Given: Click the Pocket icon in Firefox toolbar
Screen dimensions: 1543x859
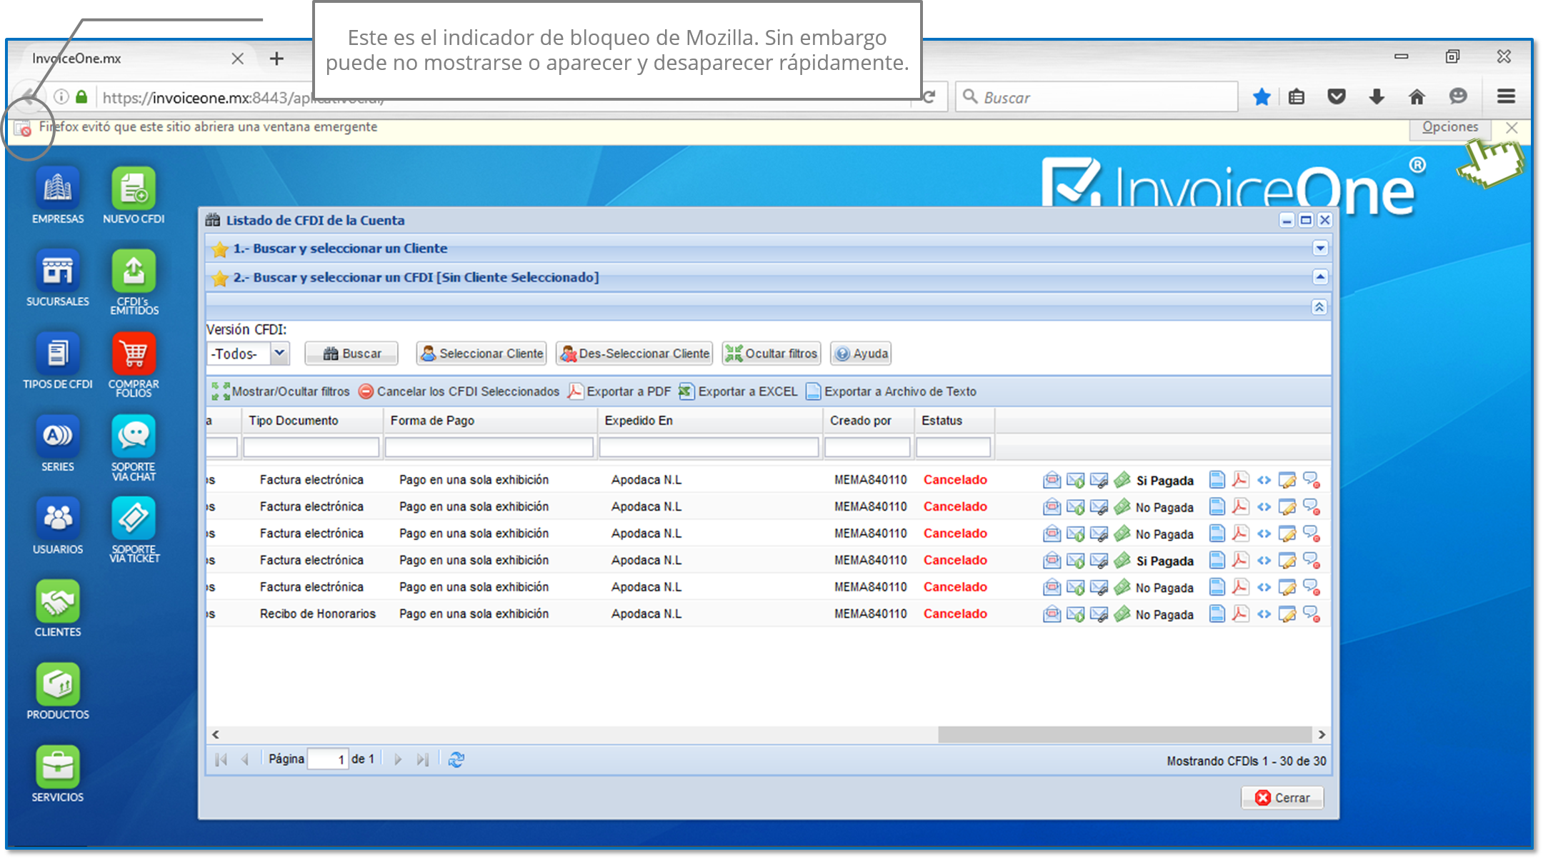Looking at the screenshot, I should (1337, 96).
